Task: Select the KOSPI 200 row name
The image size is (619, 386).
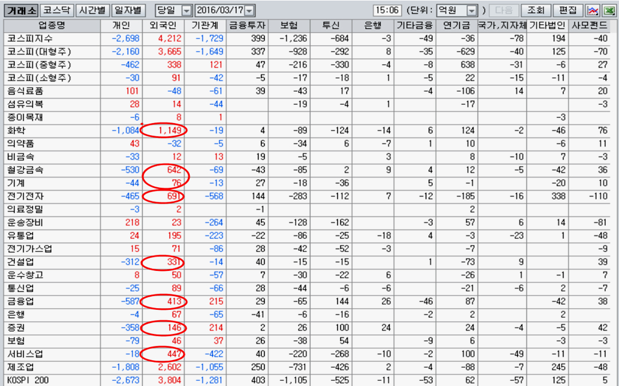Action: tap(25, 380)
